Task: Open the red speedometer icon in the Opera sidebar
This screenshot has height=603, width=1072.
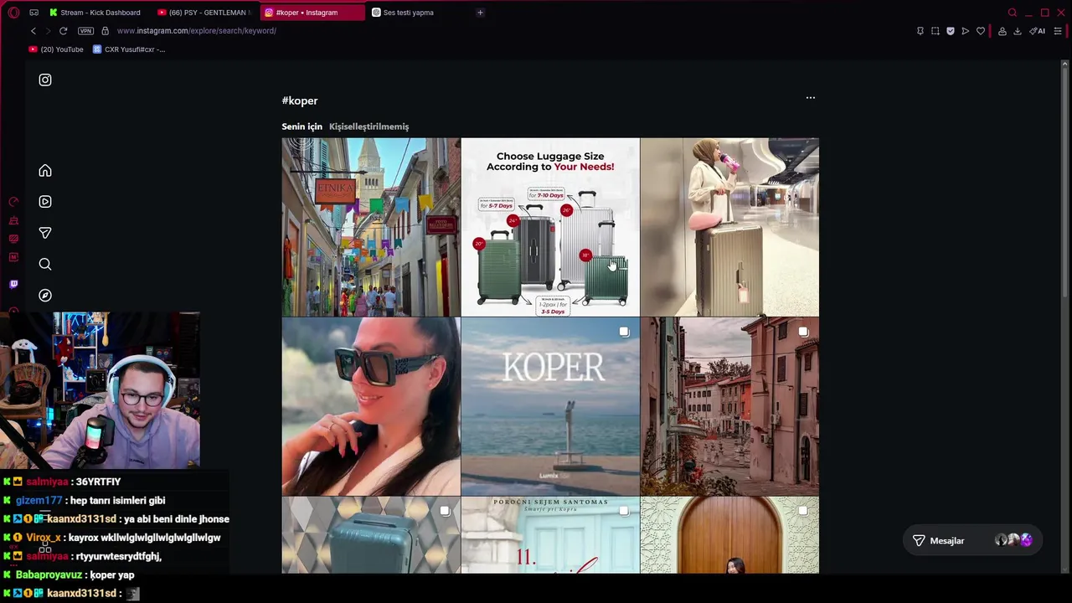Action: [x=13, y=202]
